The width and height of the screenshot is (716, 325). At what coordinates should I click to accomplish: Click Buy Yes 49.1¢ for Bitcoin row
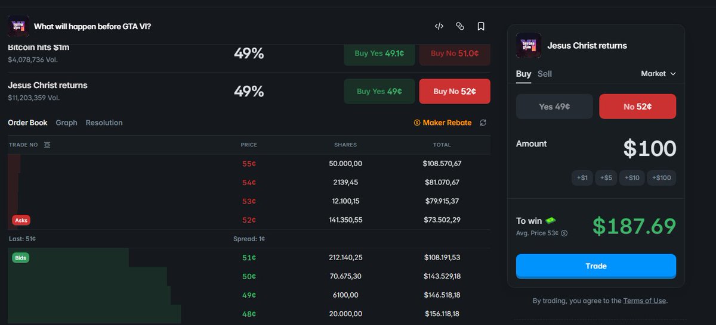pos(379,54)
